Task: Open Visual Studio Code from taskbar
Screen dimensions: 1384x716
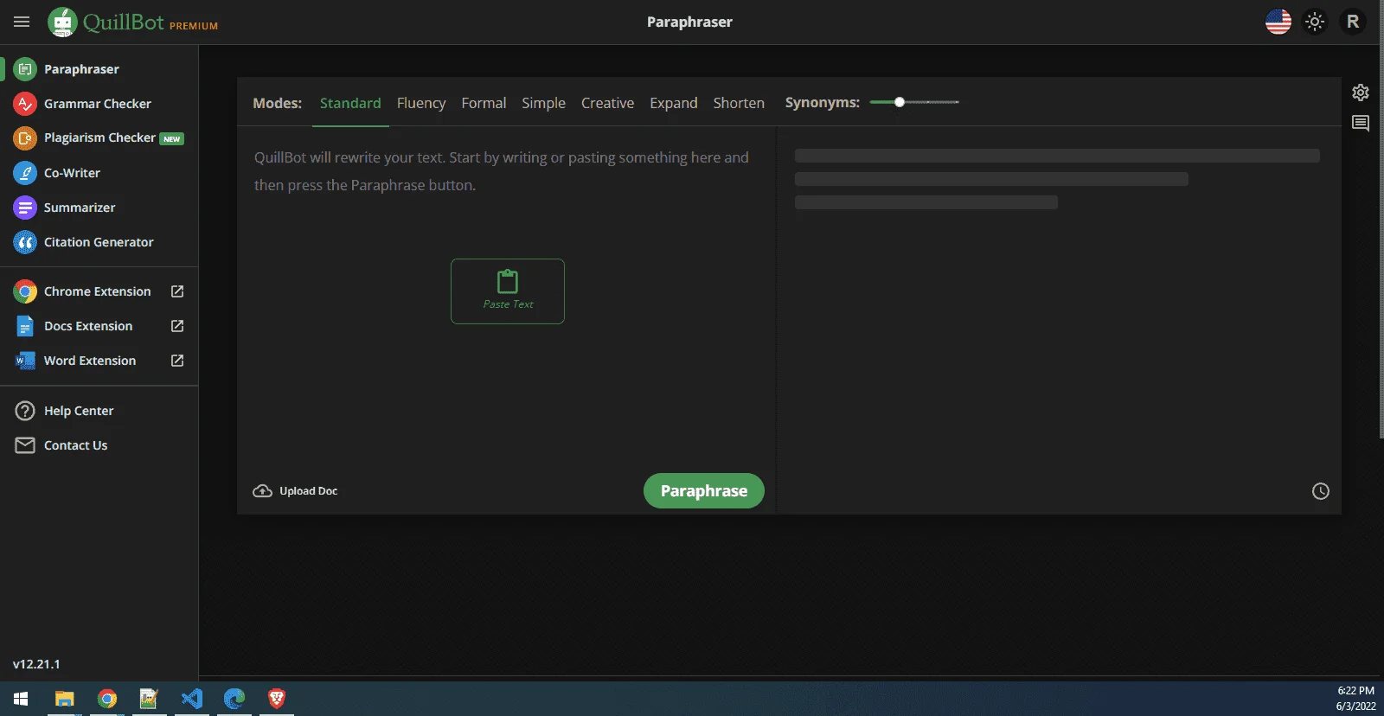Action: click(x=192, y=699)
